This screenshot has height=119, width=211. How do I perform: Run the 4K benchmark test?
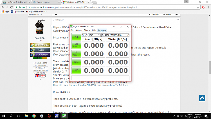pos(76,70)
